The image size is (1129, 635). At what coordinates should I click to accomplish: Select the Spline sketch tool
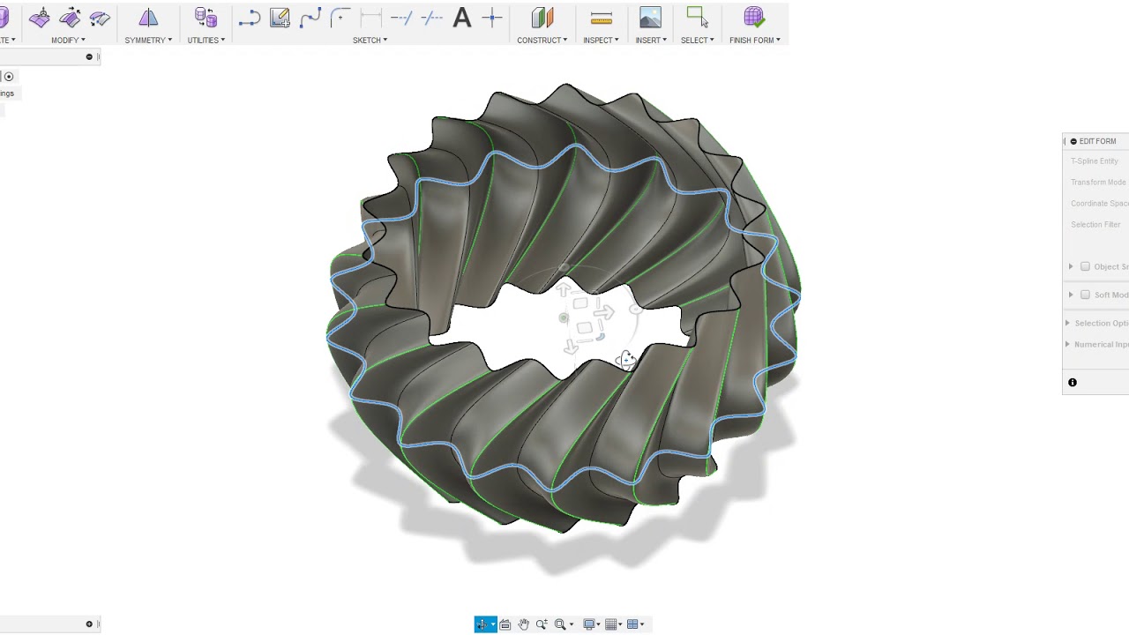(x=310, y=18)
